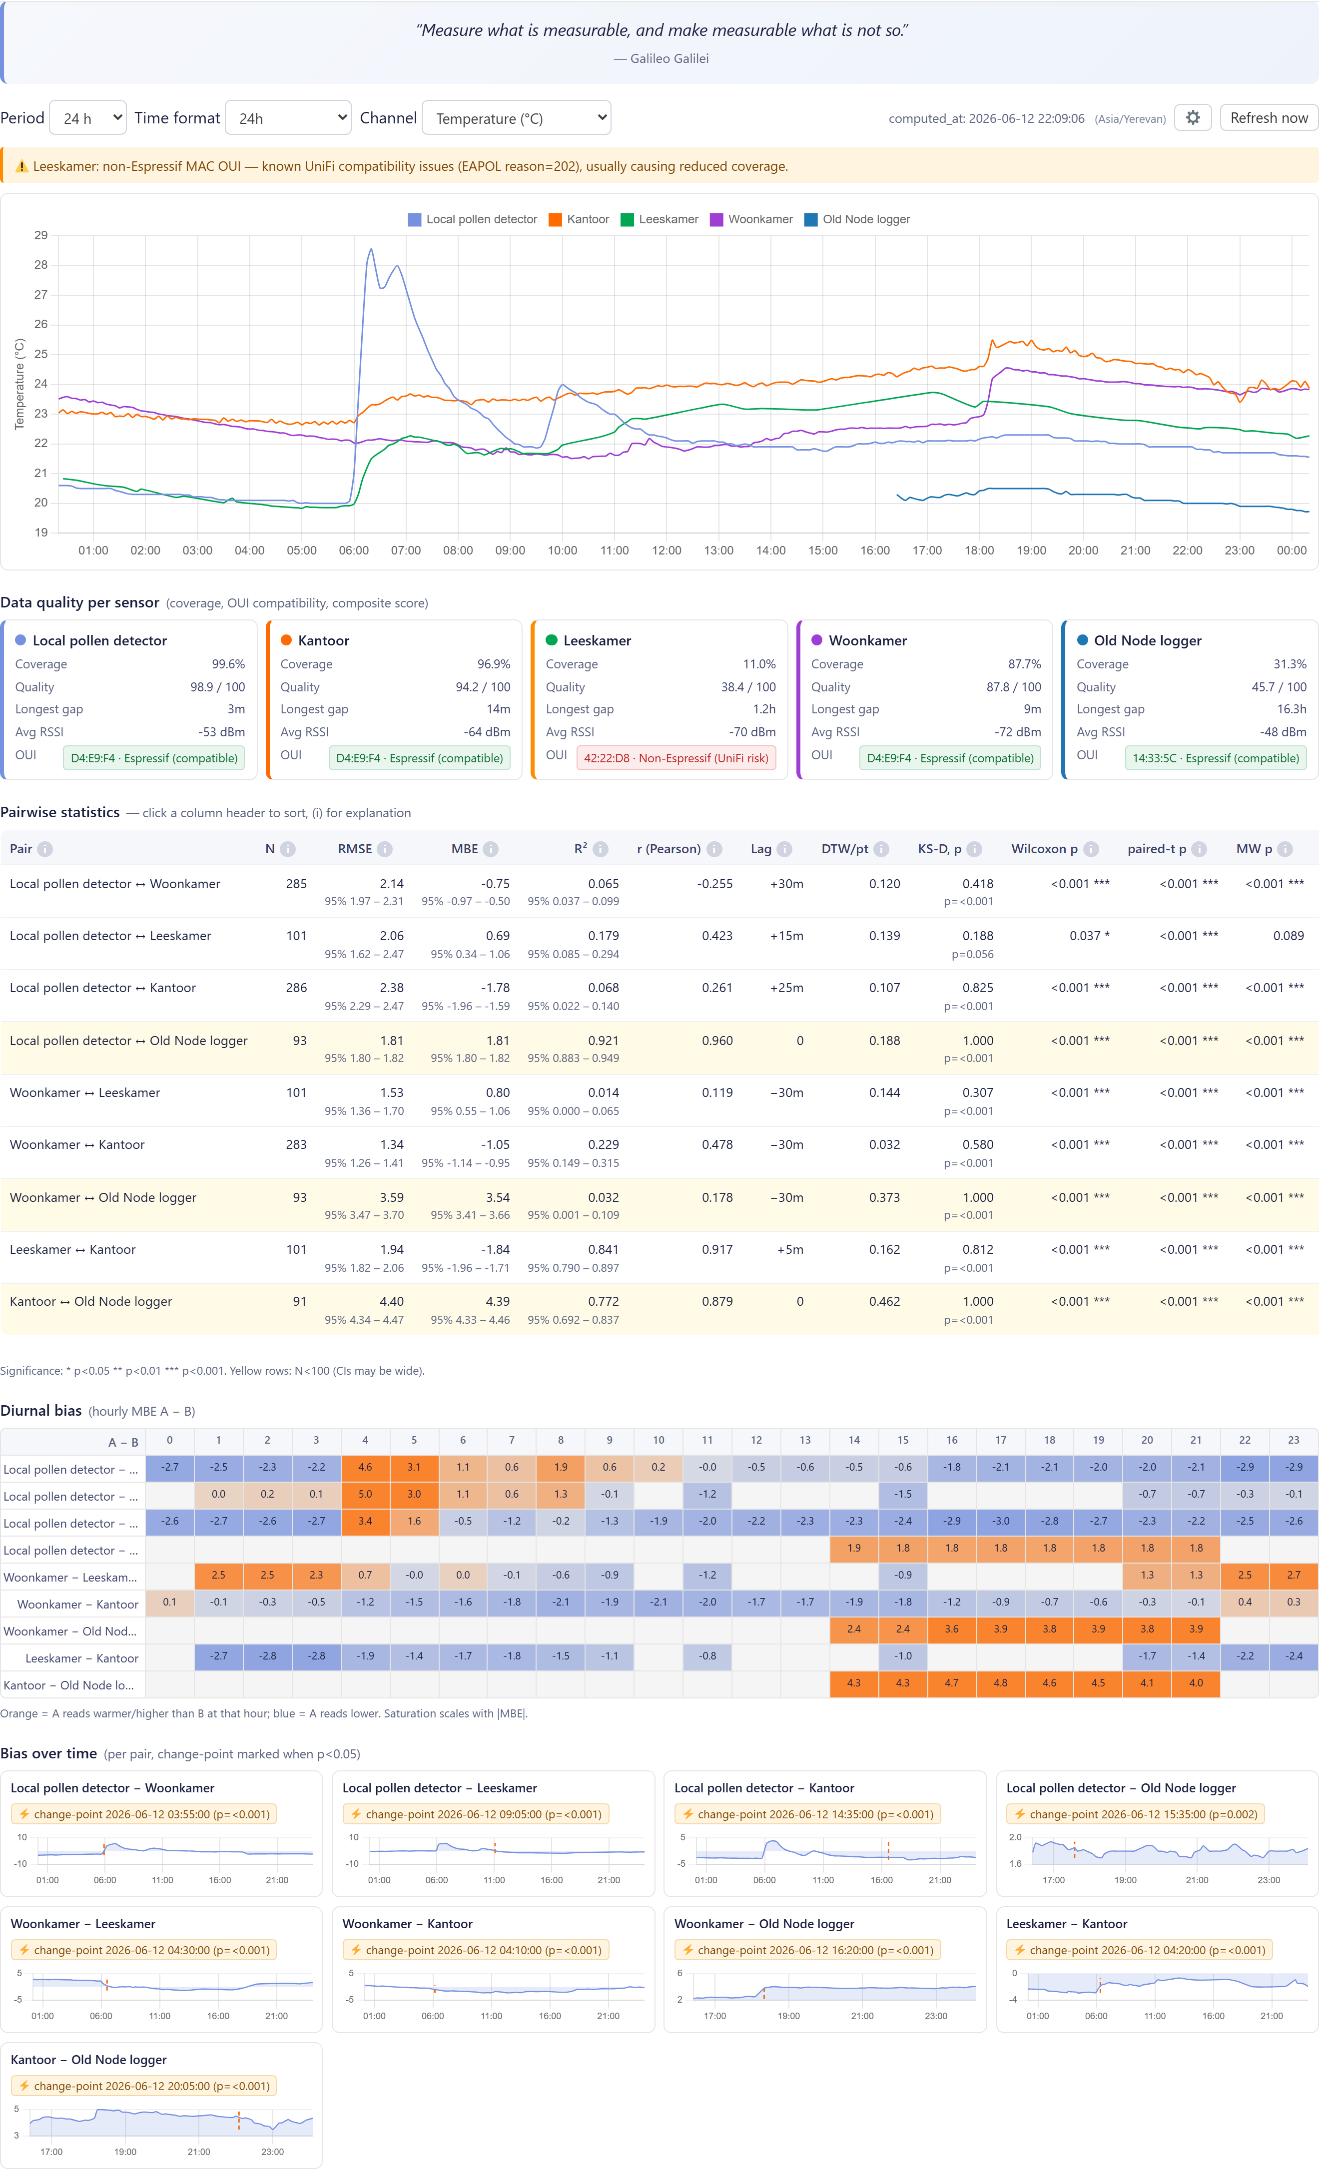Open the Period dropdown
The height and width of the screenshot is (2170, 1319).
[88, 118]
